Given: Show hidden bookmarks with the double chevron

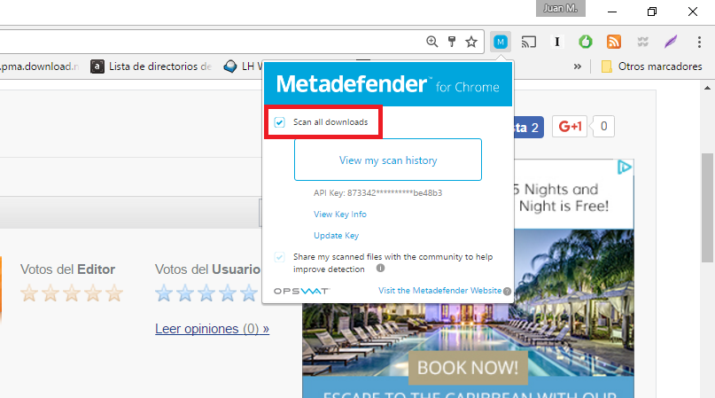Looking at the screenshot, I should tap(578, 66).
